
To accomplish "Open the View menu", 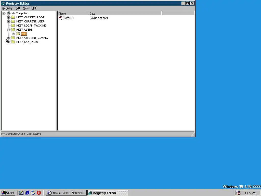I will click(26, 8).
